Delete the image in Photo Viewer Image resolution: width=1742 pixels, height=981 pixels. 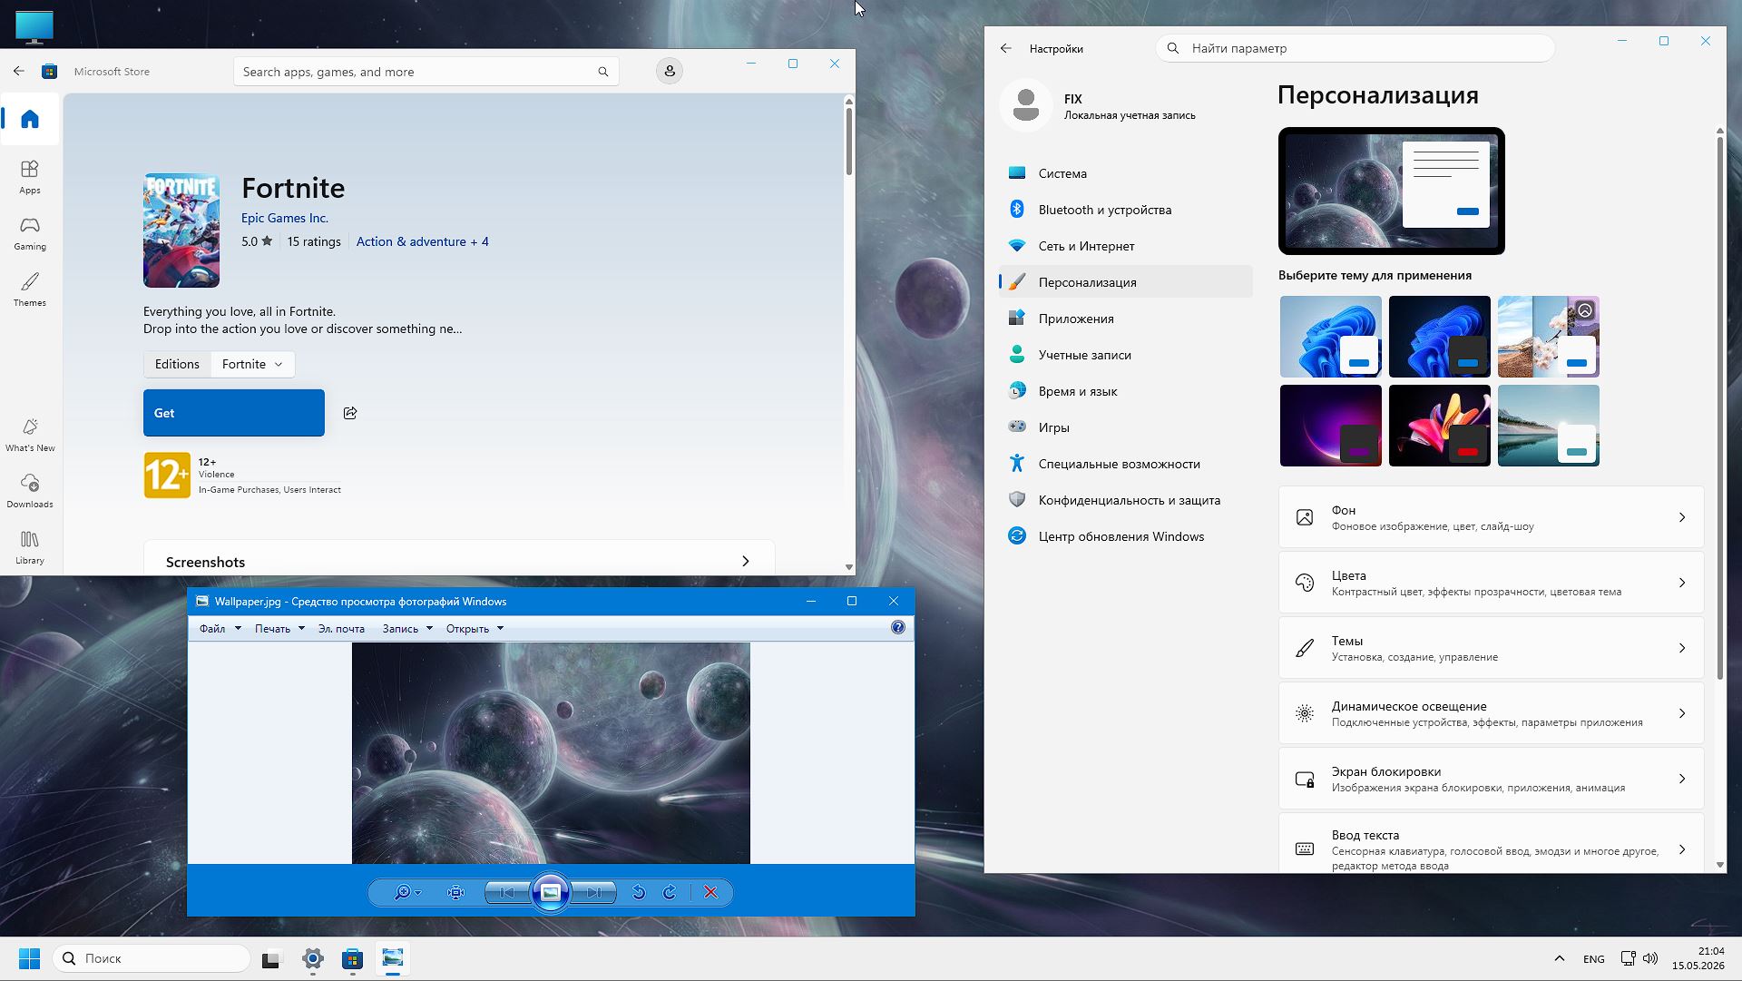[711, 893]
